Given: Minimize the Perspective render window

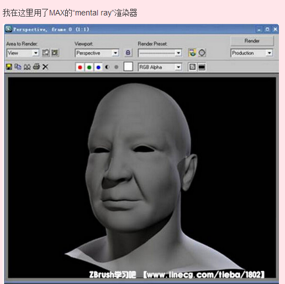Looking at the screenshot, I should [x=259, y=30].
